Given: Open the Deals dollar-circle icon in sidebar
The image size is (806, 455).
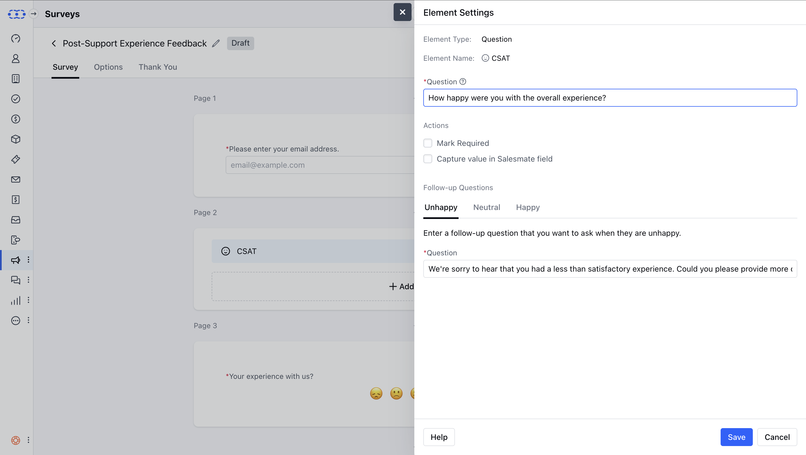Looking at the screenshot, I should pyautogui.click(x=16, y=119).
